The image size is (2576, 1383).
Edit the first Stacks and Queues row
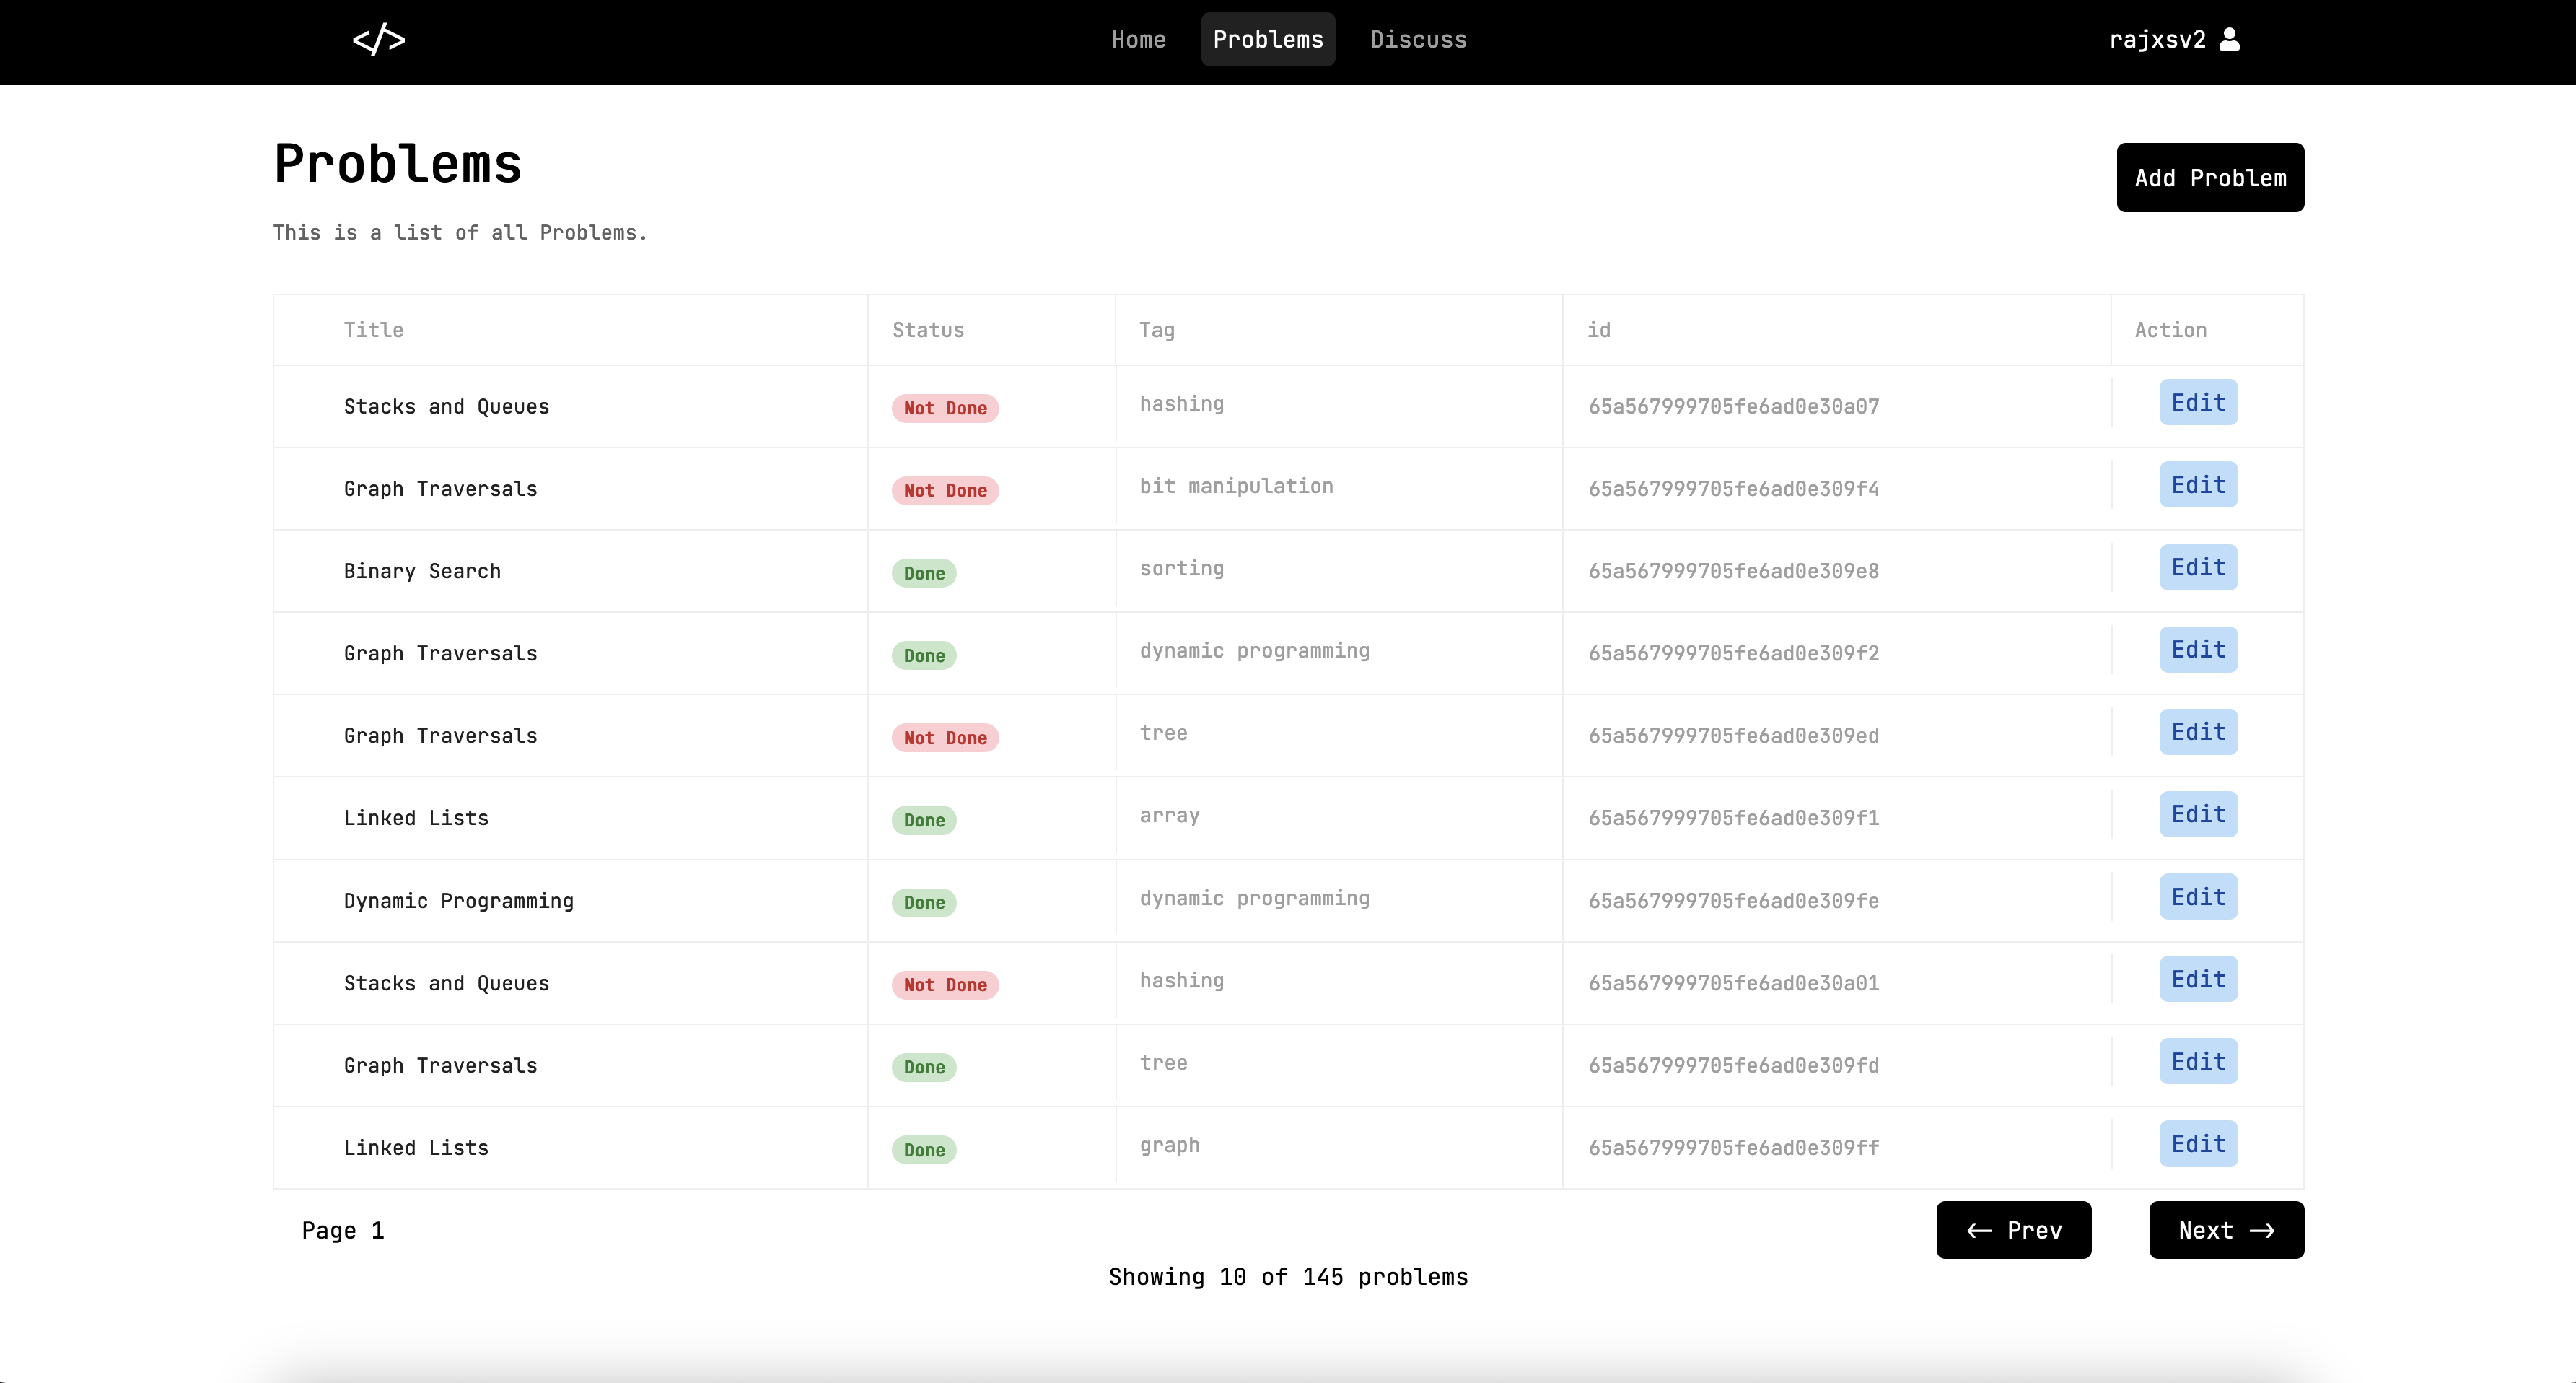pos(2197,402)
